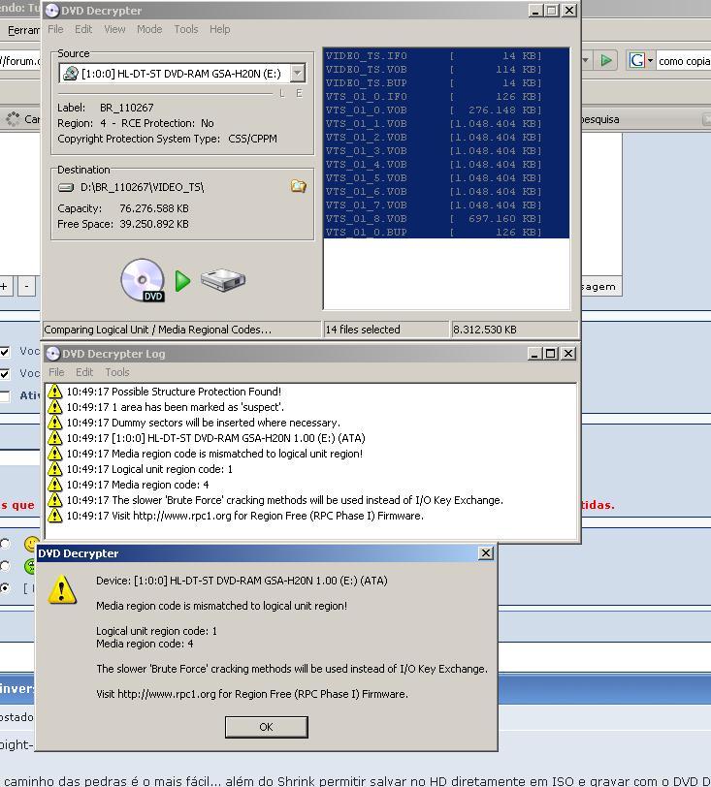Select VTS_01_1.VOB in the file list

tap(446, 123)
